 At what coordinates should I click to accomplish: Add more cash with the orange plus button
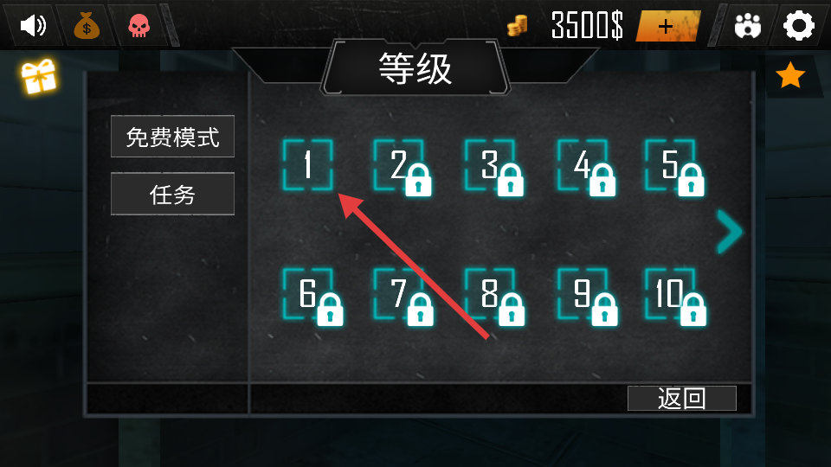pyautogui.click(x=667, y=26)
